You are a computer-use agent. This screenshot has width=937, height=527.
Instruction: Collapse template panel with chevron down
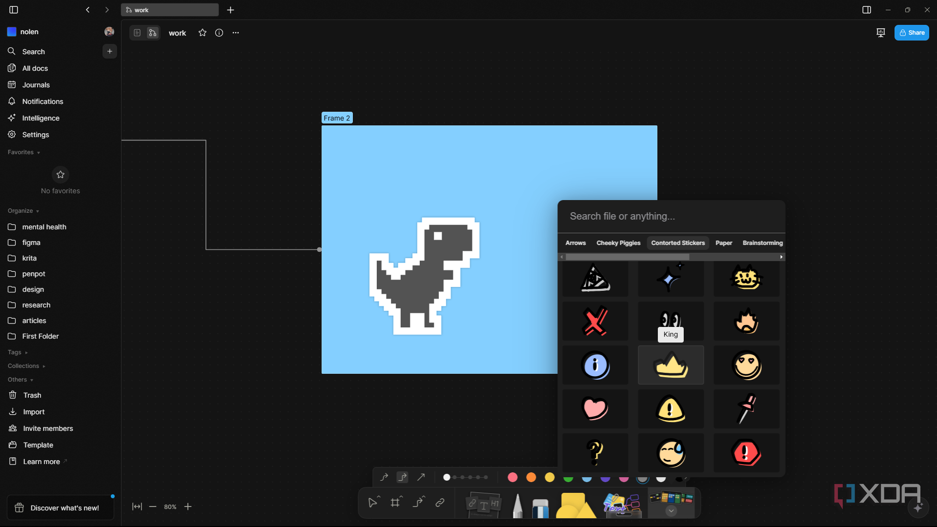pyautogui.click(x=671, y=511)
